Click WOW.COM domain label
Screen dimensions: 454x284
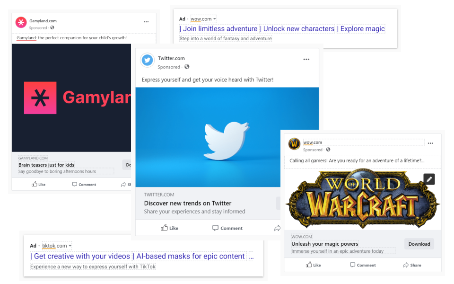click(302, 237)
